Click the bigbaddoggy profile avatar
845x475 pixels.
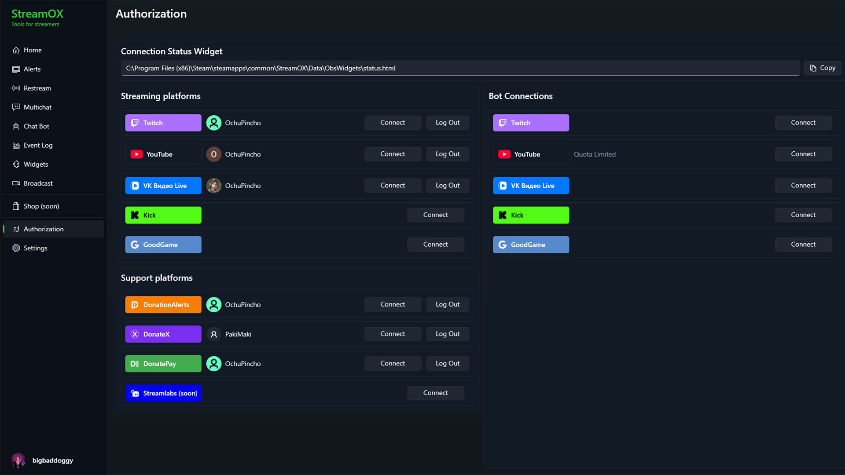click(18, 460)
